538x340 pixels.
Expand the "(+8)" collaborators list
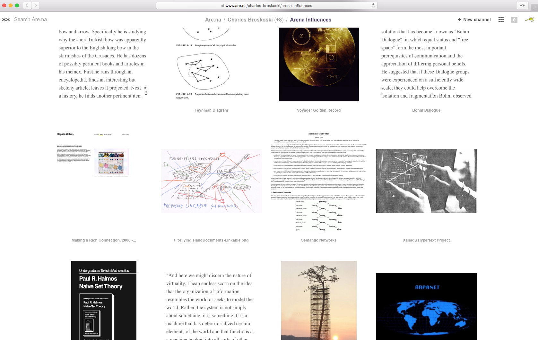[278, 20]
